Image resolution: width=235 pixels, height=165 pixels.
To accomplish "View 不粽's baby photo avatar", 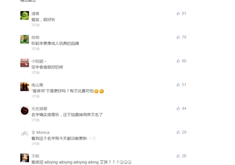I will click(x=25, y=158).
